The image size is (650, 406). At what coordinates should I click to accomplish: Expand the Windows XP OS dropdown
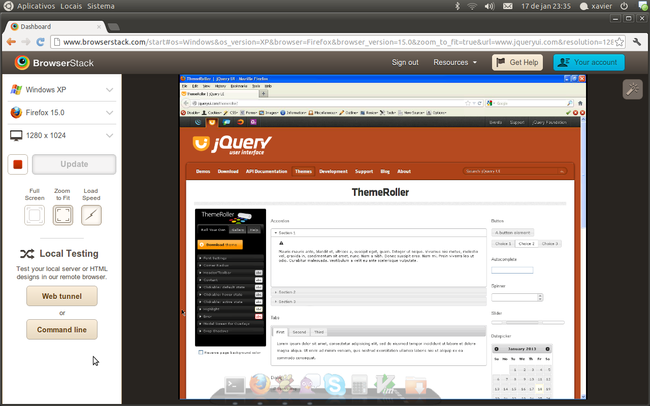coord(62,90)
